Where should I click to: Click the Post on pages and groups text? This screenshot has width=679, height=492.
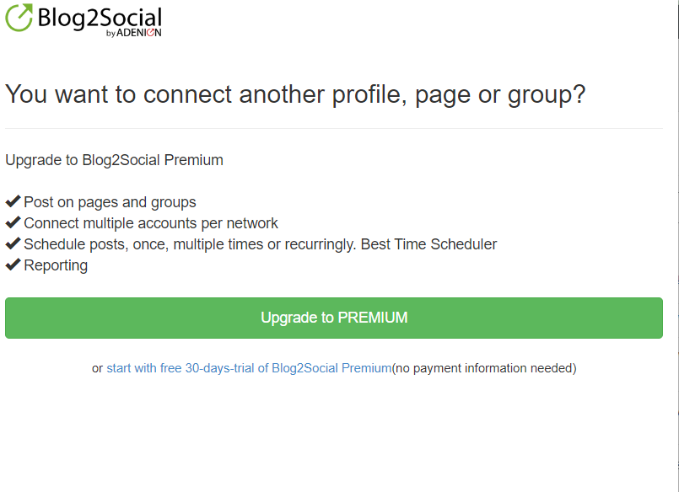(110, 202)
